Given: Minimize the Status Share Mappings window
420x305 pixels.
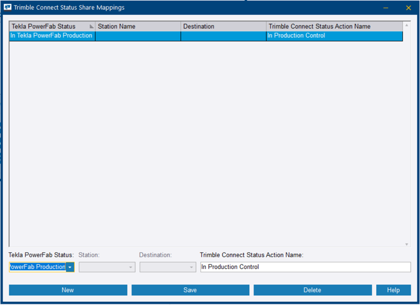Looking at the screenshot, I should (x=385, y=7).
